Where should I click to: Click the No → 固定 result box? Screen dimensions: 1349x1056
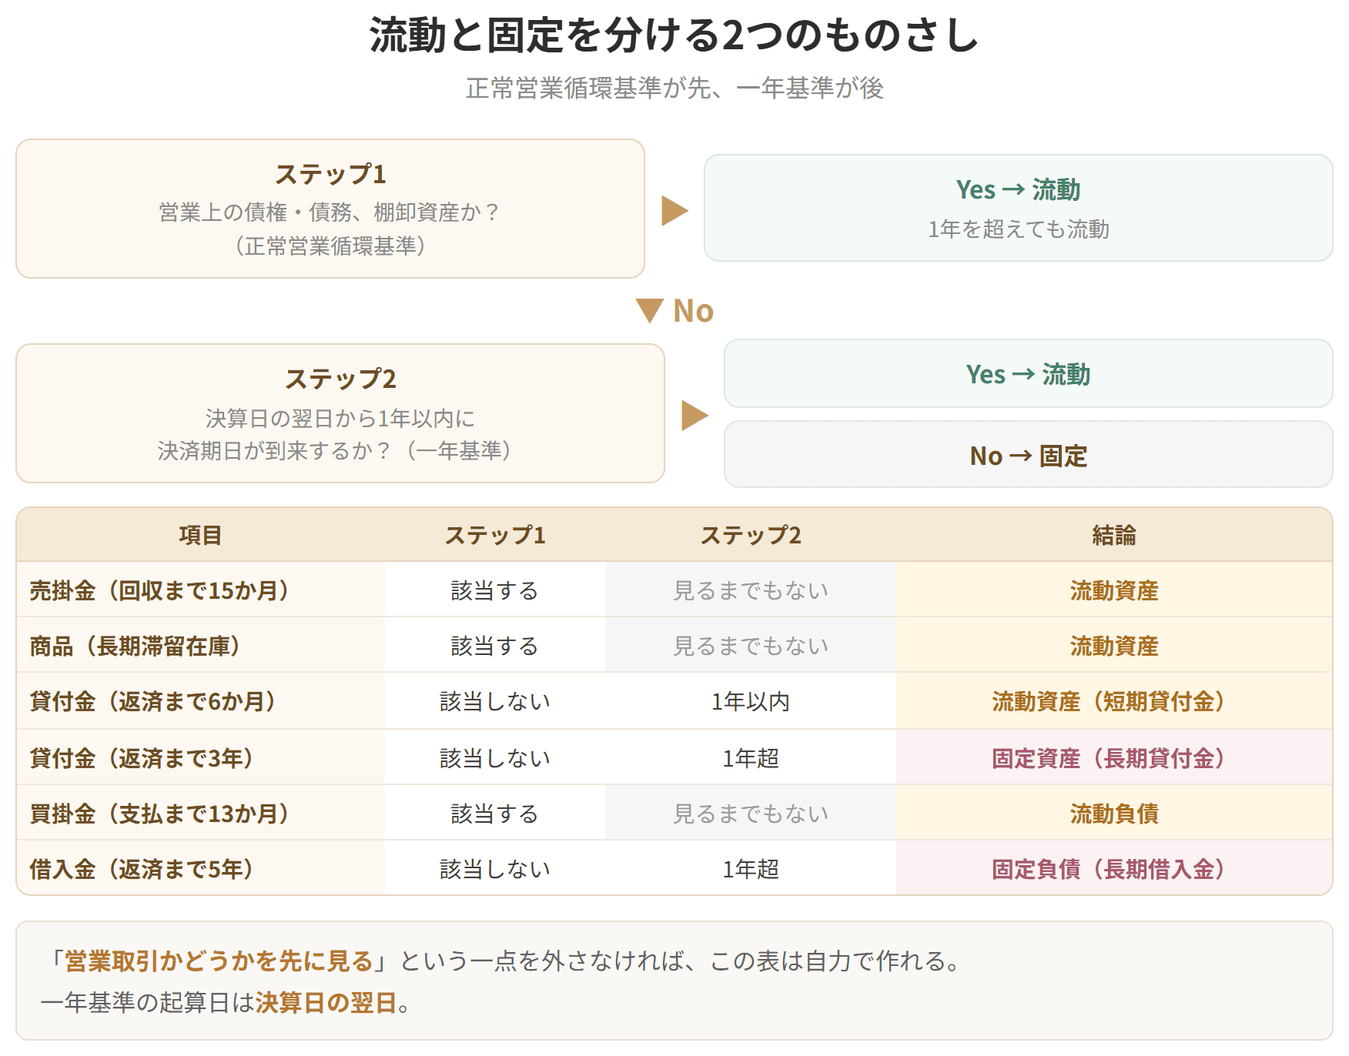[x=1028, y=454]
